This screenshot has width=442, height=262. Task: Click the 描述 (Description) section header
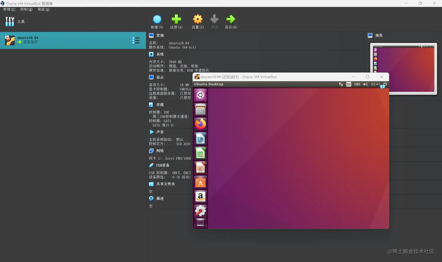coord(160,198)
